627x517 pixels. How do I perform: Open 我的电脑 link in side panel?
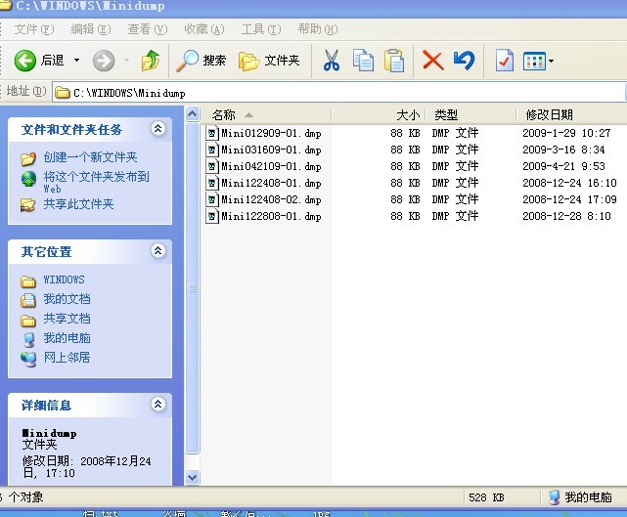point(67,338)
